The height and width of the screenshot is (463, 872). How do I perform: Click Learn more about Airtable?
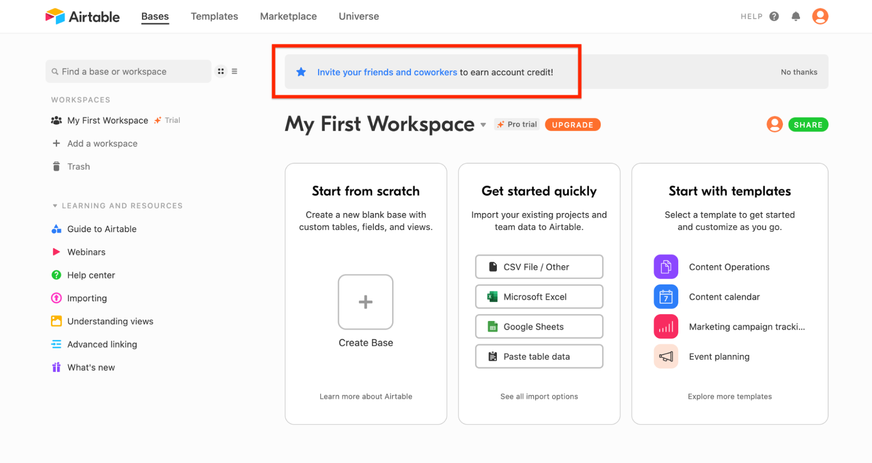366,396
